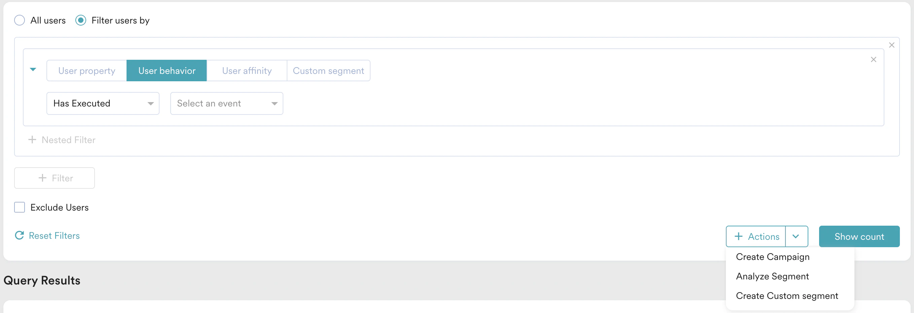Open the Select an event dropdown
914x313 pixels.
pos(226,103)
